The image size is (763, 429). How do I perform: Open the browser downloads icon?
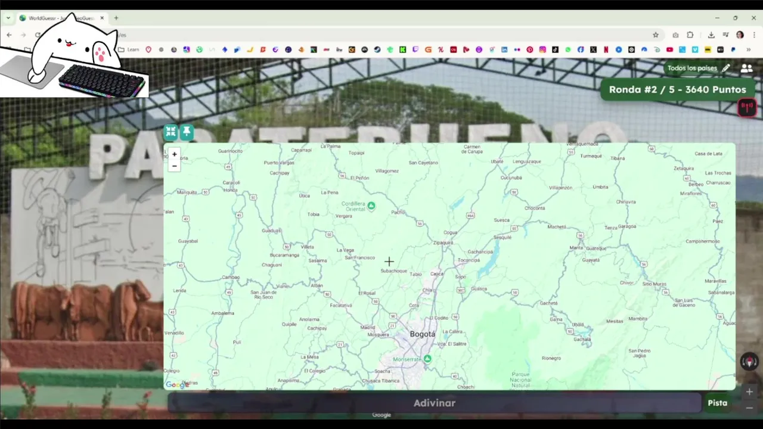[711, 35]
